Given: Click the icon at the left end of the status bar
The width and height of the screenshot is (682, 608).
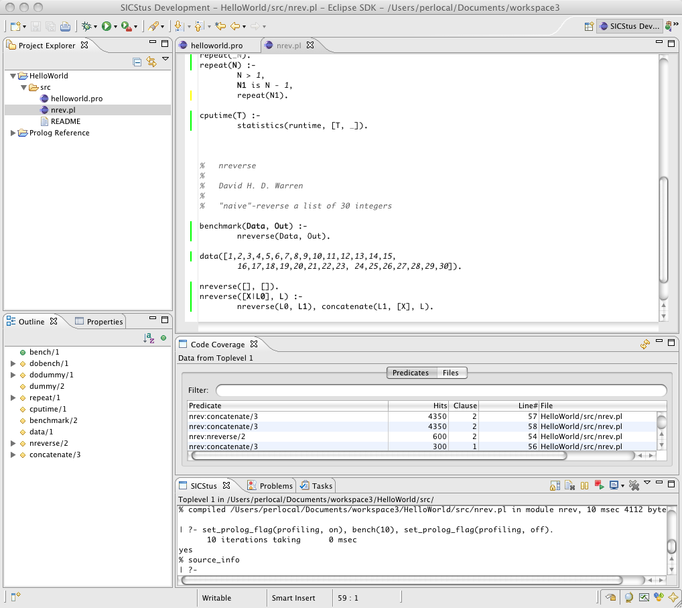Looking at the screenshot, I should pyautogui.click(x=15, y=597).
